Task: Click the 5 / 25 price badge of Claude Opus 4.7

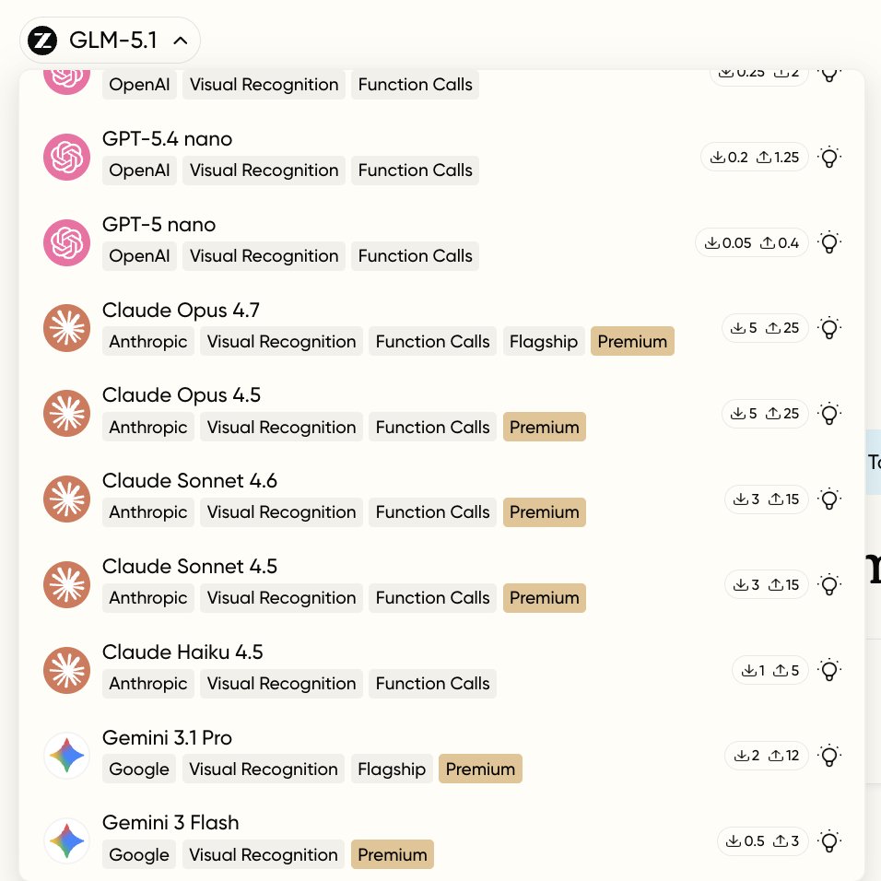Action: click(765, 328)
